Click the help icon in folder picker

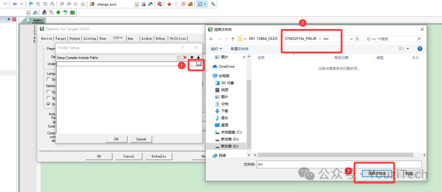point(420,49)
